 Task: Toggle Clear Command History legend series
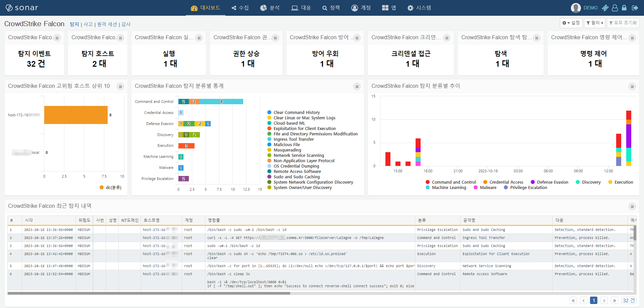pos(293,112)
